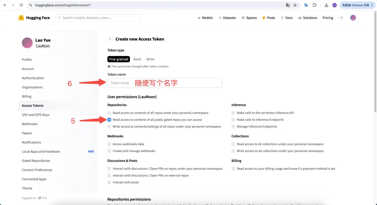Viewport: 377px width, 205px height.
Task: Click the search models, datasets, users box
Action: pyautogui.click(x=98, y=18)
